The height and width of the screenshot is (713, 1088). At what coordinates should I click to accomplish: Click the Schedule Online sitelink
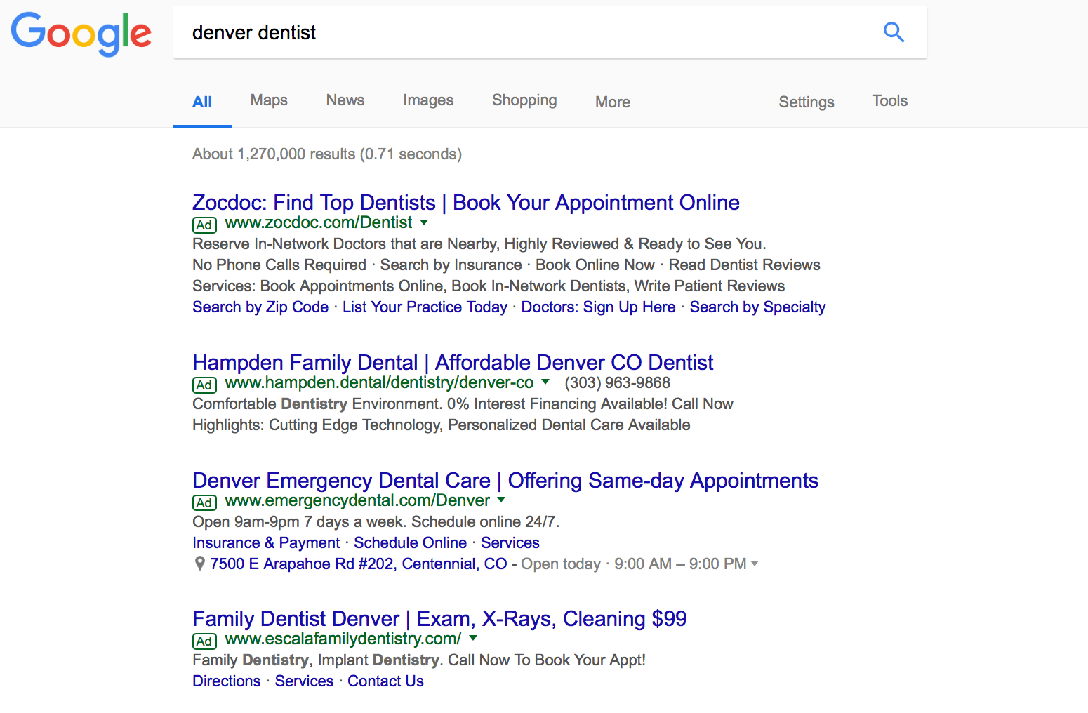point(410,543)
